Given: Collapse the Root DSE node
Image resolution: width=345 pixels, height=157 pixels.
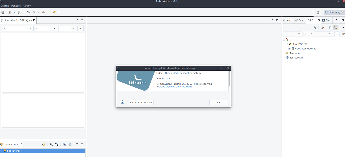Looking at the screenshot, I should pyautogui.click(x=287, y=44).
